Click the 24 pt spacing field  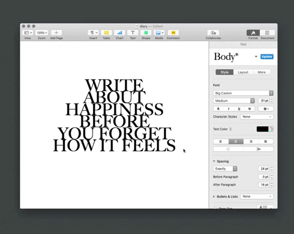click(264, 168)
